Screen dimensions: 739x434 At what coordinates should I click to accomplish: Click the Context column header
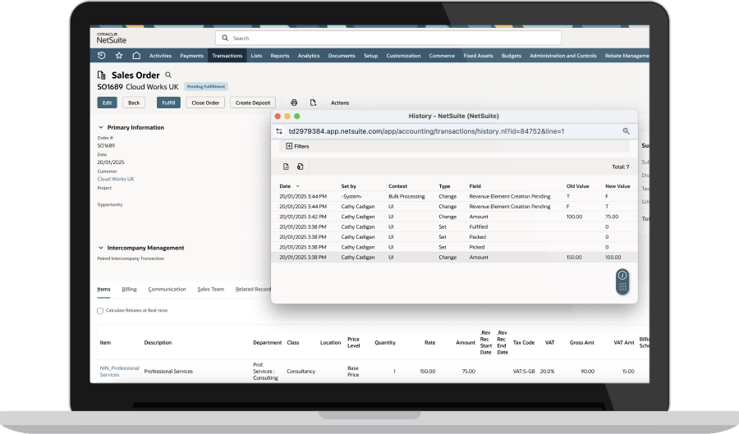coord(397,186)
